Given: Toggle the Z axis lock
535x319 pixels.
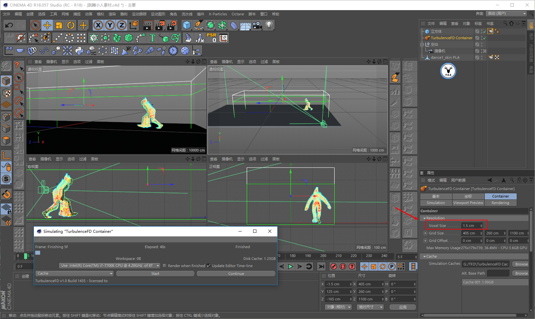Looking at the screenshot, I should 122,25.
